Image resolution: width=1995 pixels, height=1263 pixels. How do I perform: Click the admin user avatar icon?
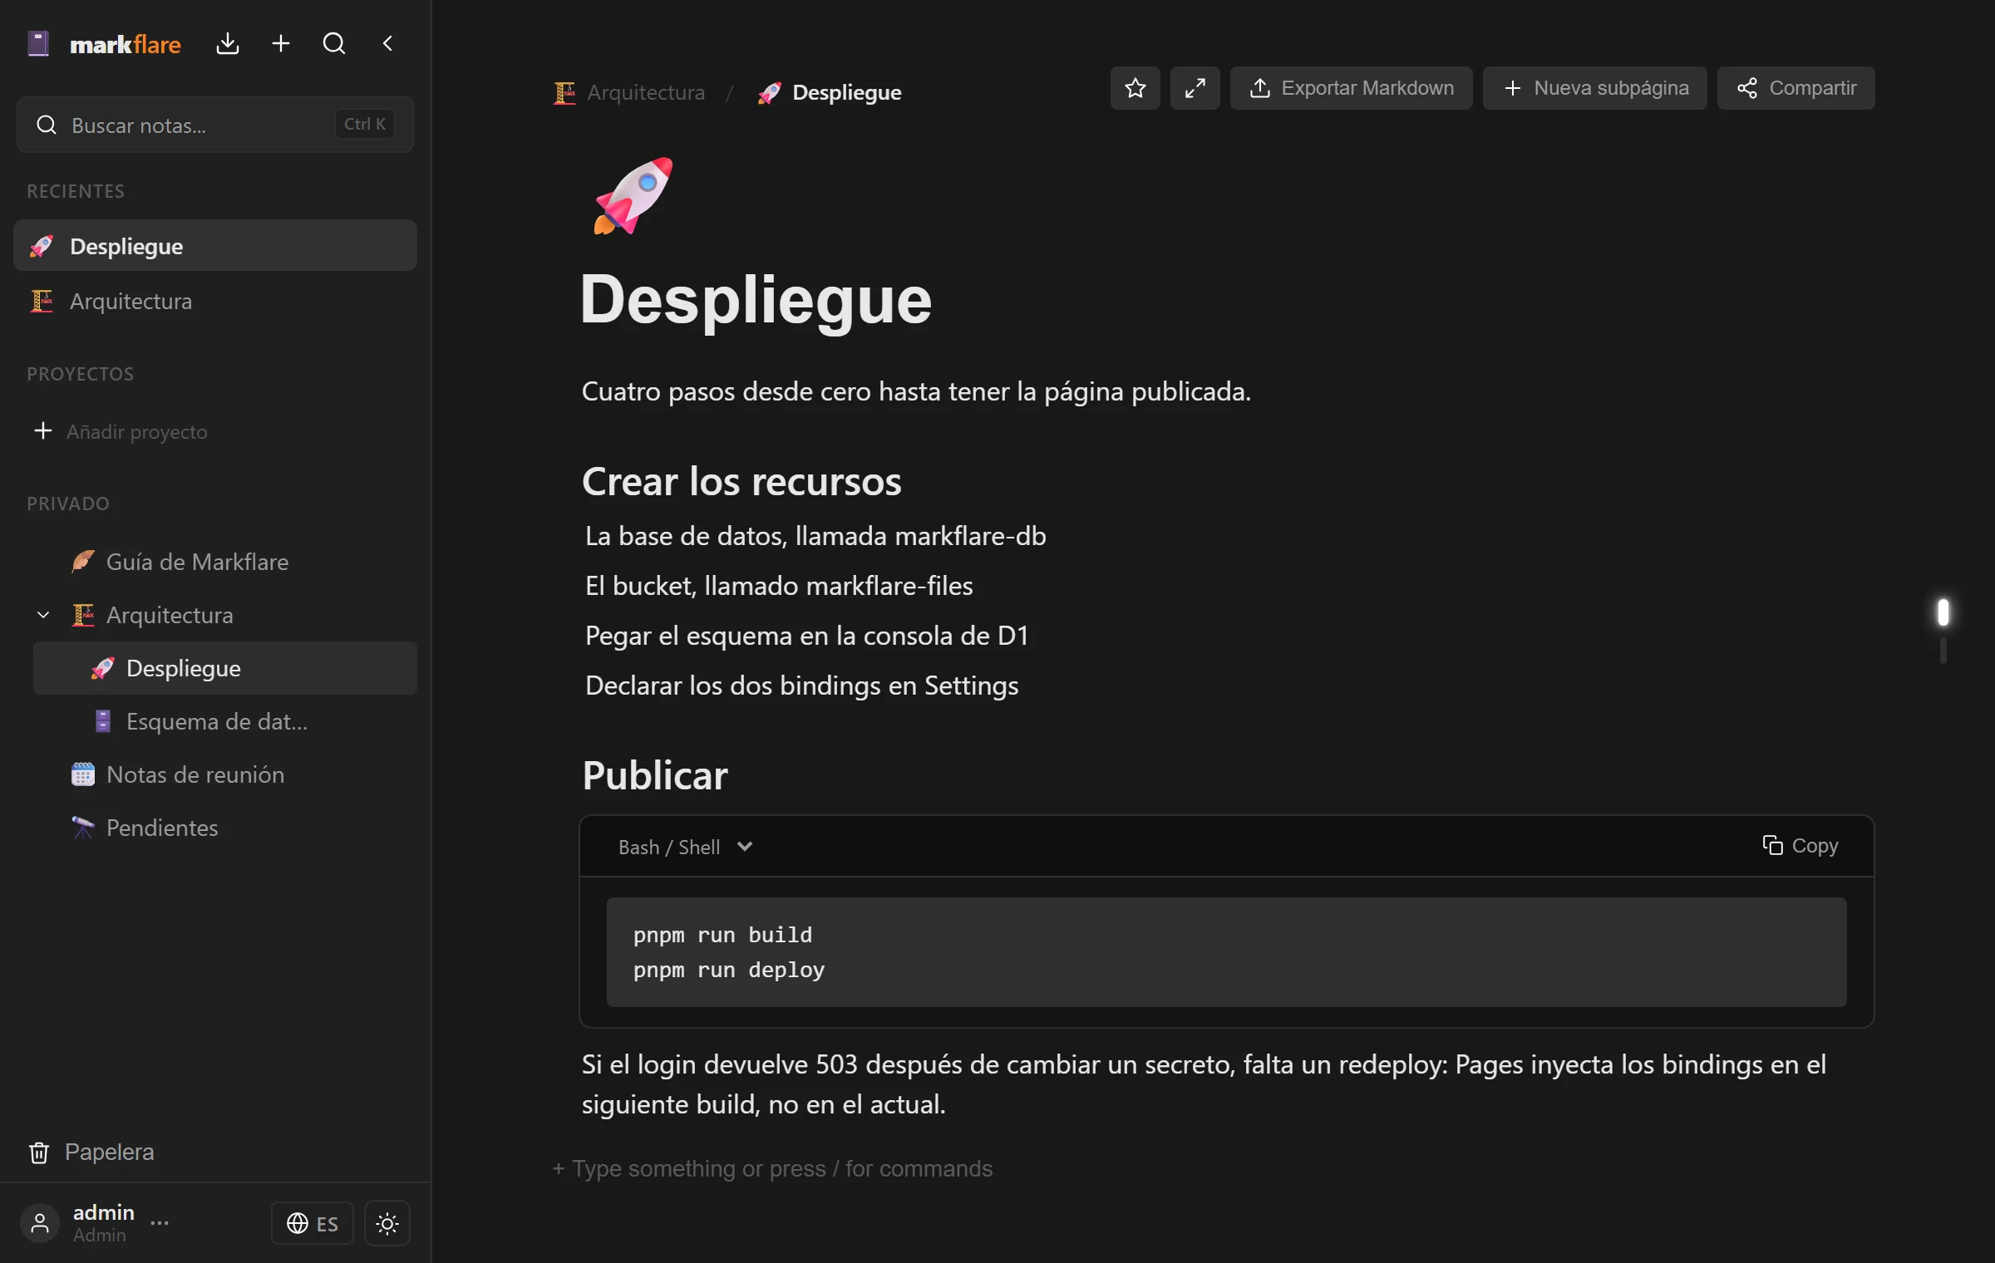(40, 1222)
